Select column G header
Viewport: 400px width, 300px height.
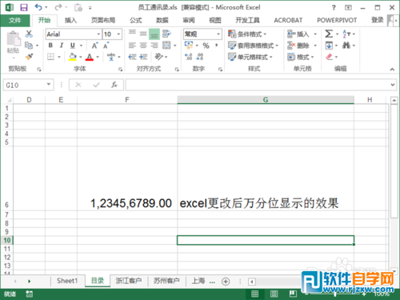pos(266,100)
